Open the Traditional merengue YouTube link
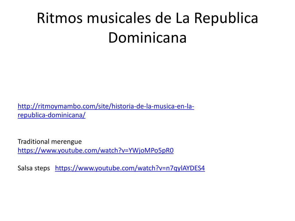 96,150
